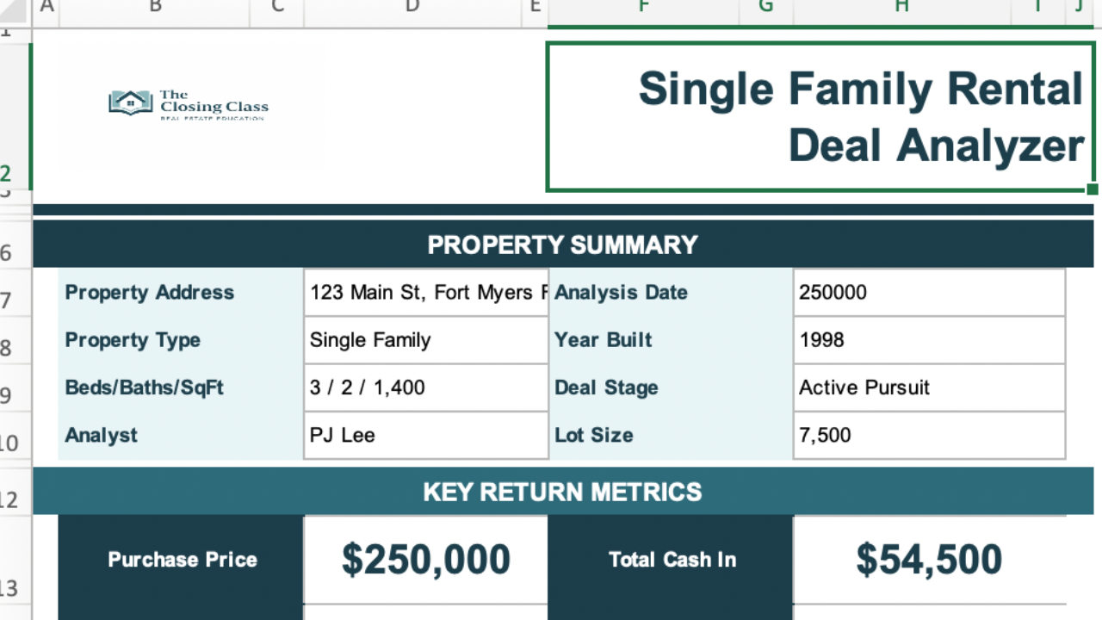Click the KEY RETURN METRICS header bar
Screen dimensions: 1102x620
[x=562, y=492]
